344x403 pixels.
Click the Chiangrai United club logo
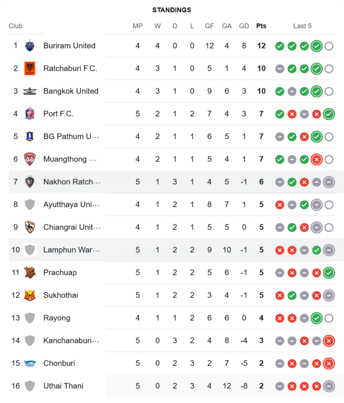(30, 227)
